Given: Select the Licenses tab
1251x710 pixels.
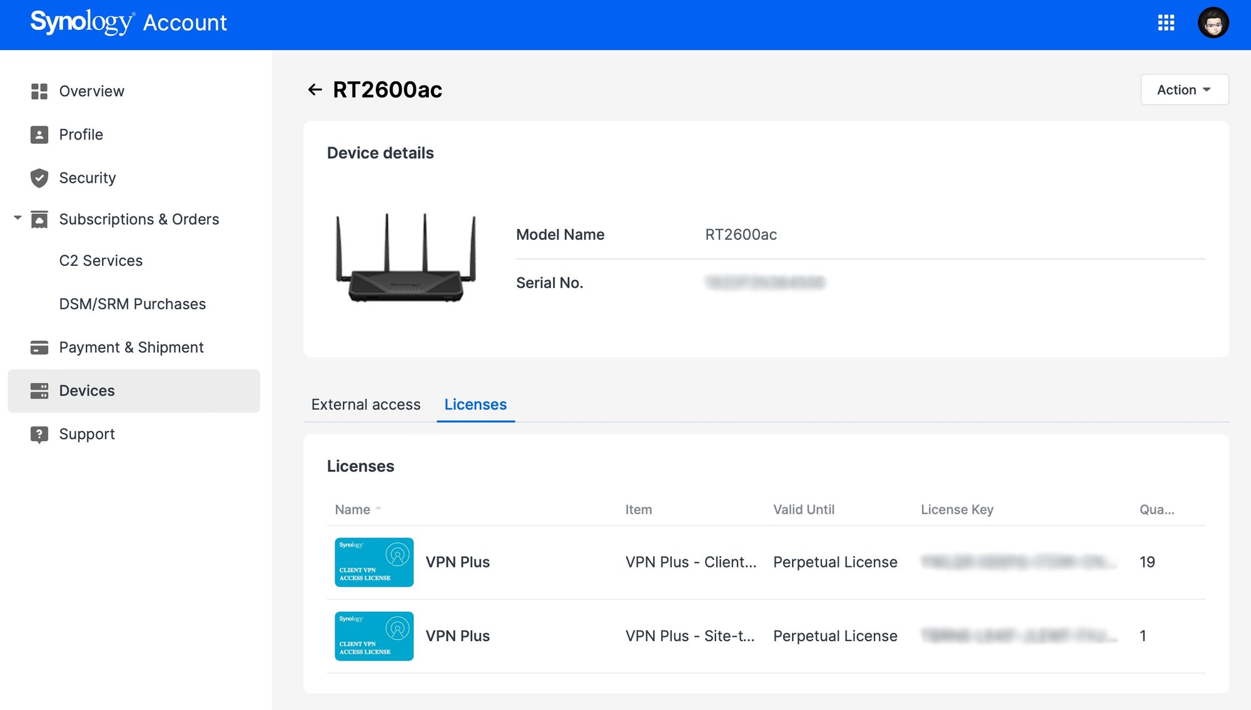Looking at the screenshot, I should (x=475, y=405).
